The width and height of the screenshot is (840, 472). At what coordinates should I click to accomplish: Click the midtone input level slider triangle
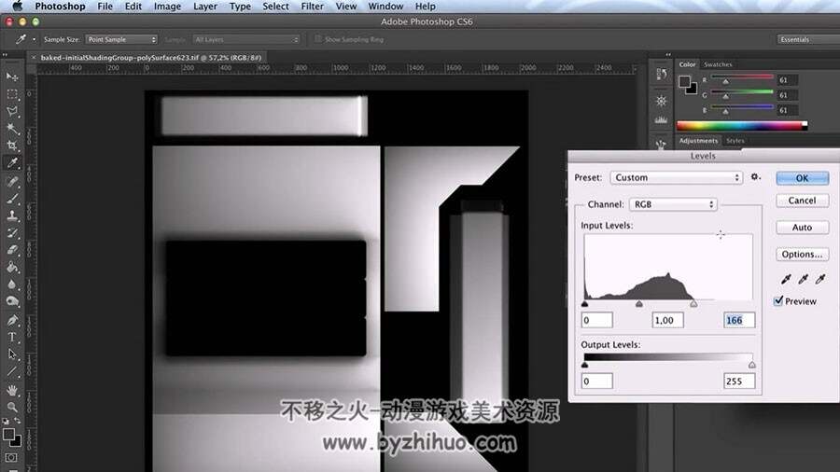tap(639, 304)
